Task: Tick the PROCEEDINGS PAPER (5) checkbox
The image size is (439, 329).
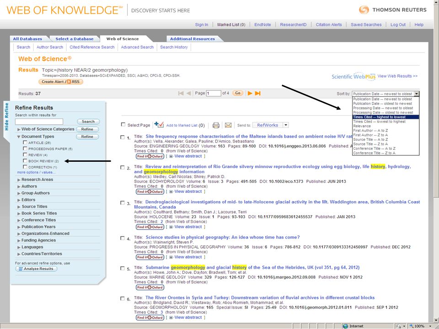Action: [x=25, y=149]
